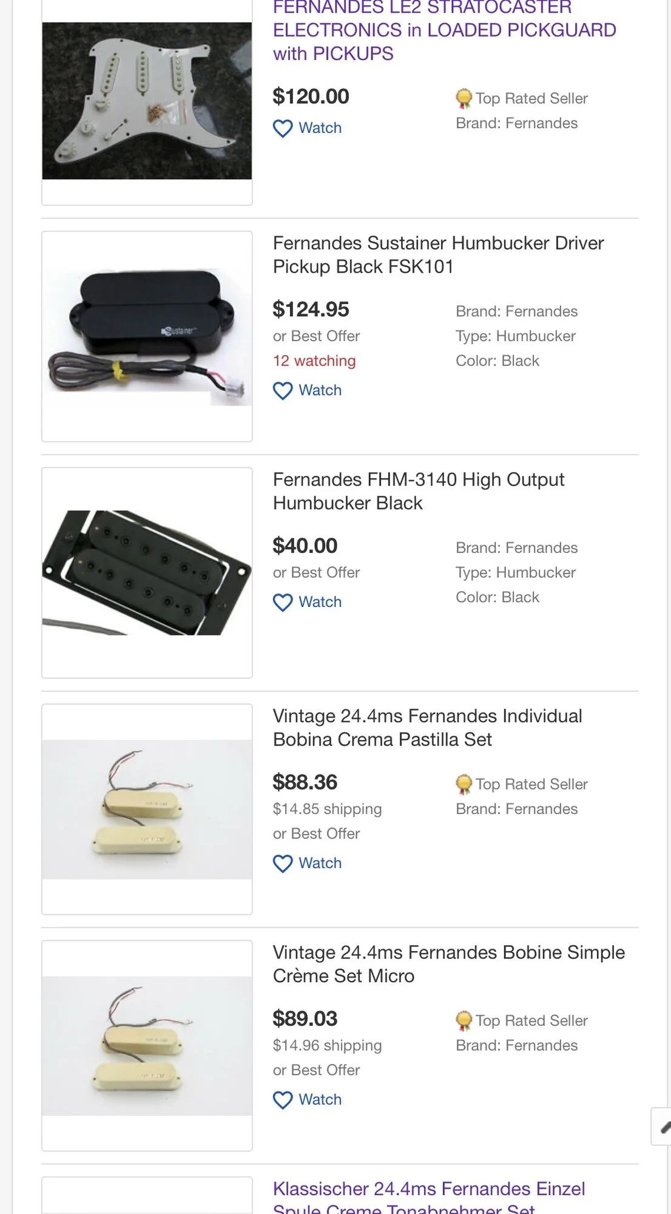Click black Sustainer pickup product thumbnail
The image size is (671, 1214).
147,336
